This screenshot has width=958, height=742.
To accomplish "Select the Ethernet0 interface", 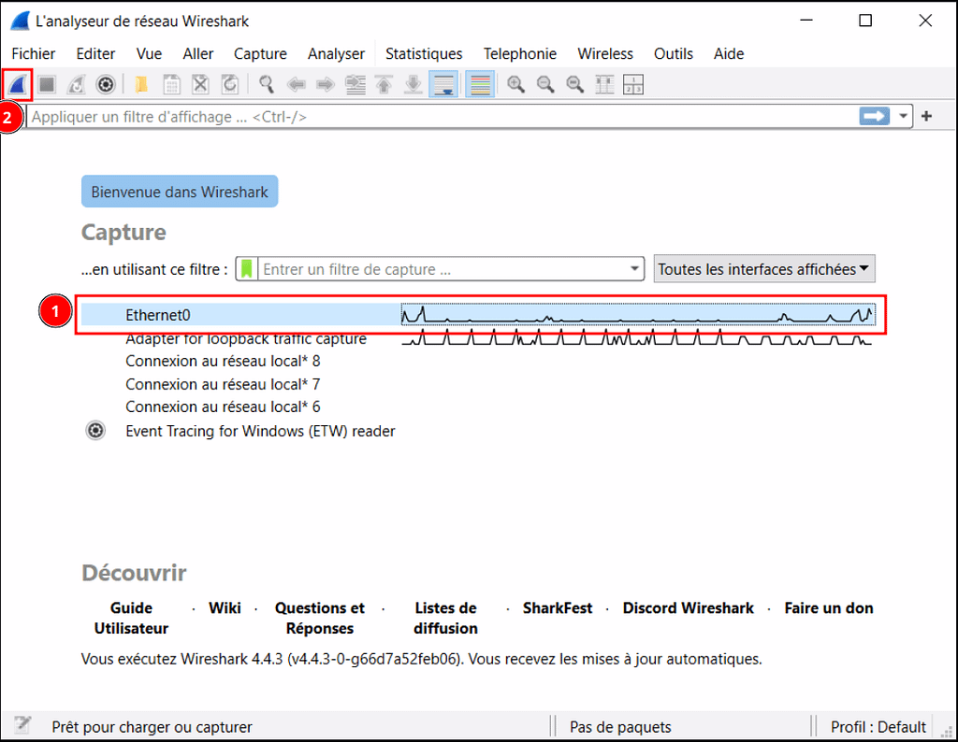I will click(x=158, y=316).
